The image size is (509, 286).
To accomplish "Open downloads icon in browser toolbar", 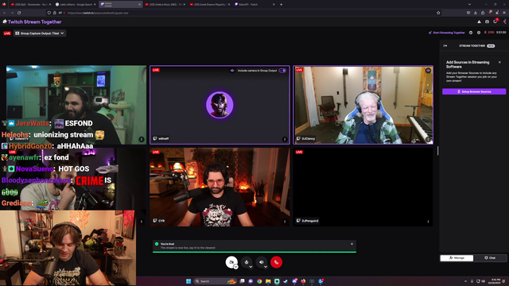I will point(476,13).
